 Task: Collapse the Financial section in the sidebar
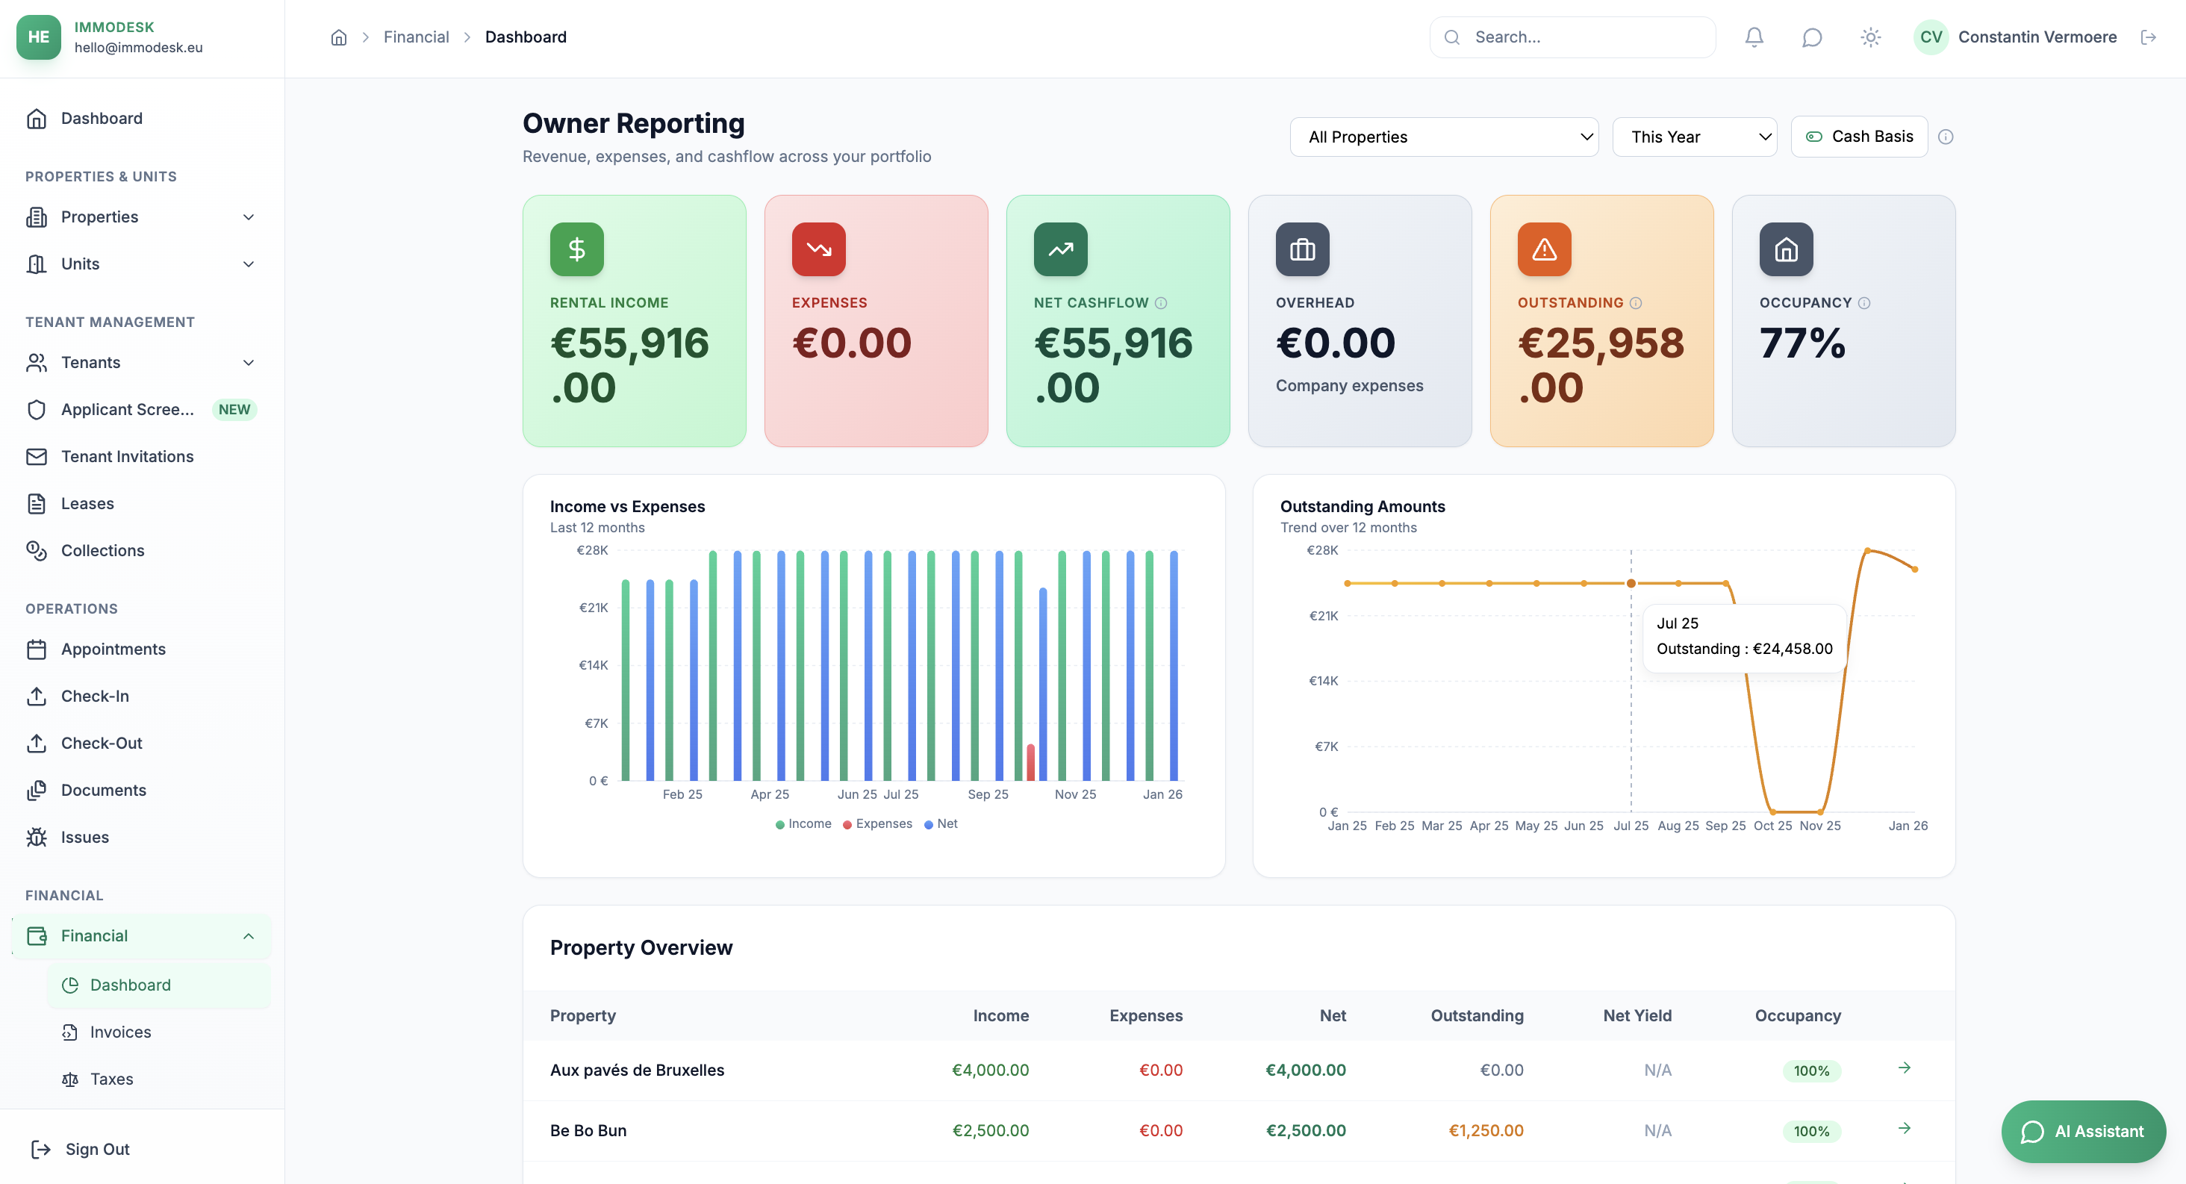tap(248, 935)
